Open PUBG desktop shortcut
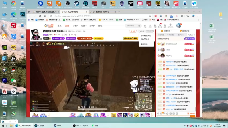 (x=103, y=4)
